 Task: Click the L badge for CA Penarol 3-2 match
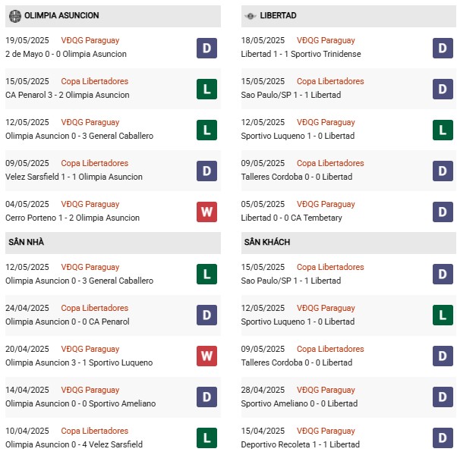[206, 89]
